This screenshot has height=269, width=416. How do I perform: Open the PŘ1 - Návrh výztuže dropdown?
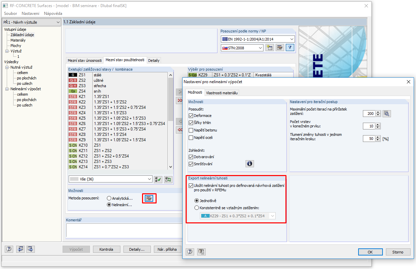[x=32, y=22]
